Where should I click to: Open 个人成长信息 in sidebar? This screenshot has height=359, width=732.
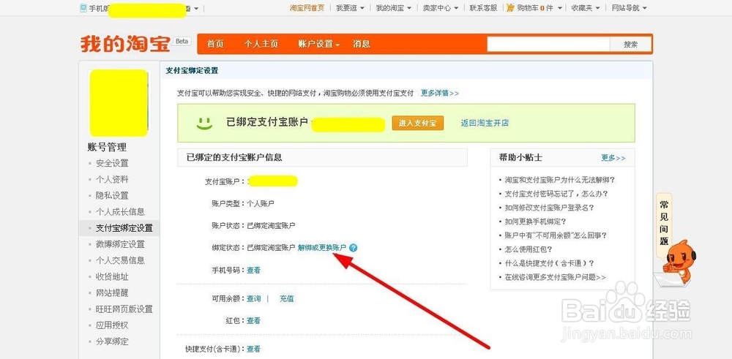pos(121,211)
